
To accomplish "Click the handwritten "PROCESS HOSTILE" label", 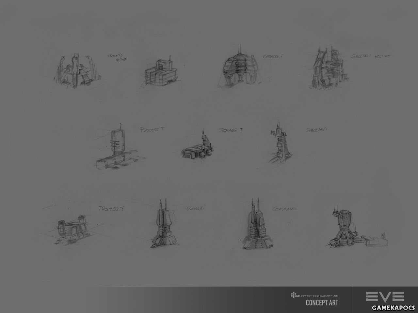I will tap(117, 57).
